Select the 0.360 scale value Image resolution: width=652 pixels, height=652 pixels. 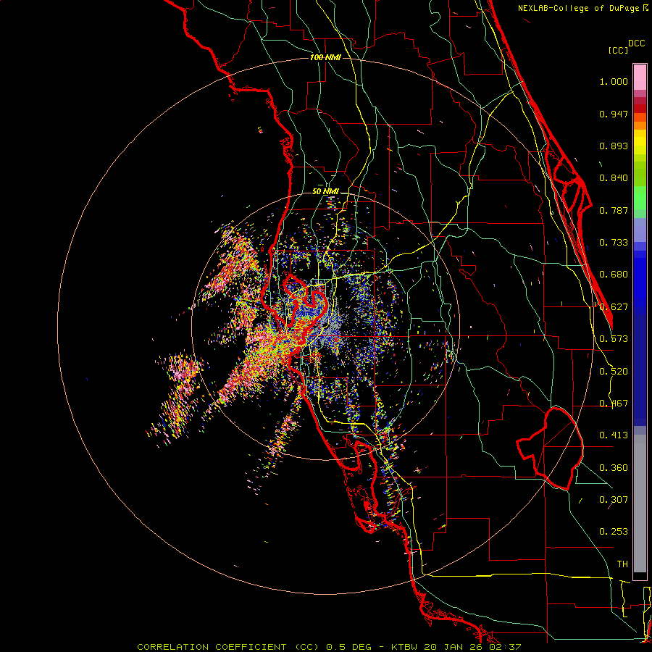point(614,468)
